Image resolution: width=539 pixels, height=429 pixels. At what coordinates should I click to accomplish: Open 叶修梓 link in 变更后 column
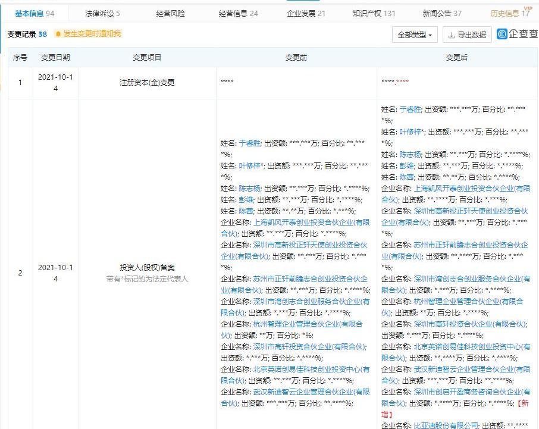pos(410,132)
